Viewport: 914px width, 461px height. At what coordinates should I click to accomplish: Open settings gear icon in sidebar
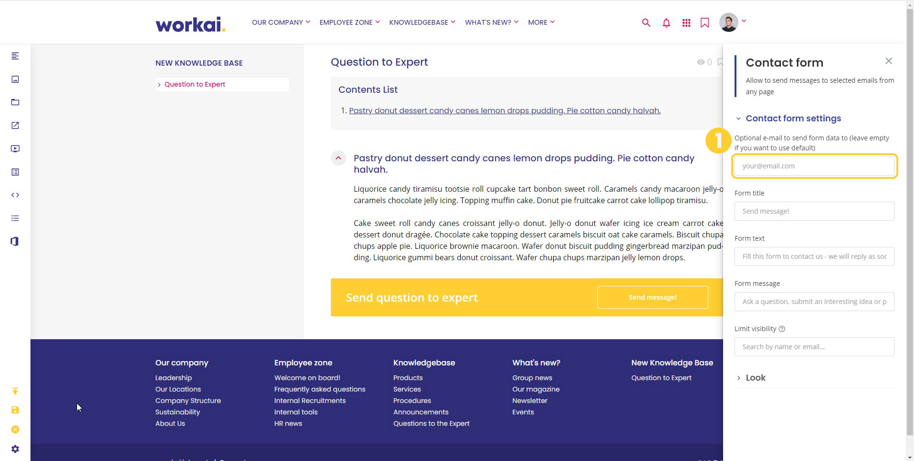(x=15, y=449)
